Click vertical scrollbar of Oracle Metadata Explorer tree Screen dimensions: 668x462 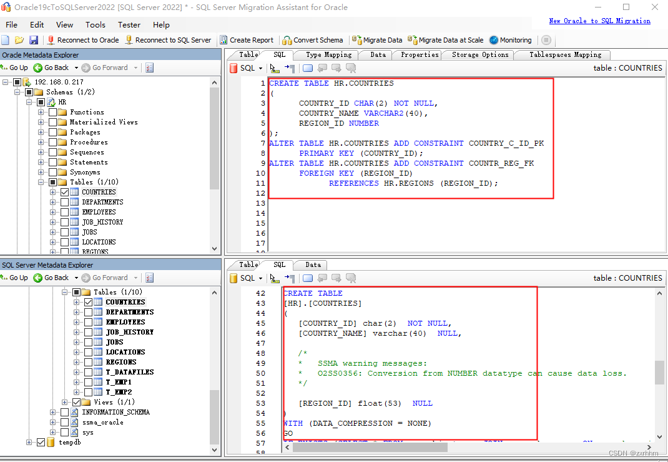[214, 139]
